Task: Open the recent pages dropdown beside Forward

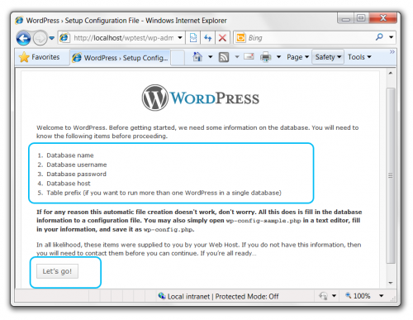Action: (51, 38)
